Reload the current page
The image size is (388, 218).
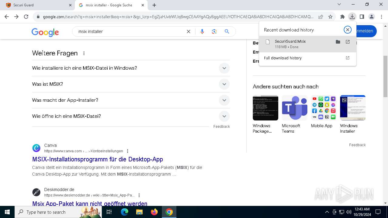[26, 17]
